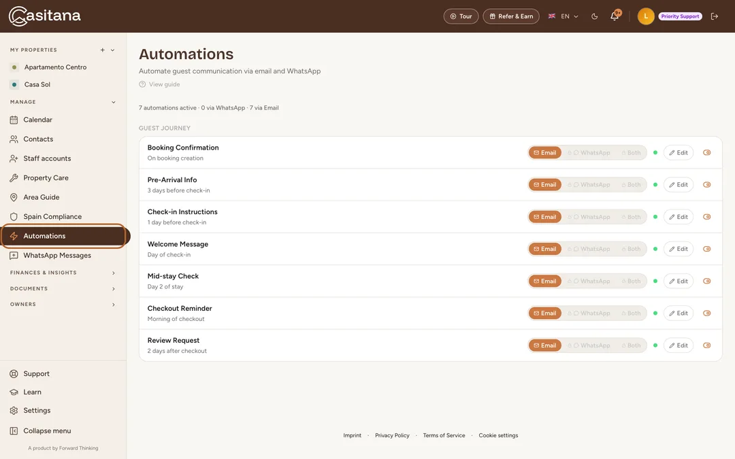This screenshot has height=459, width=735.
Task: Click the Calendar icon in the sidebar
Action: pos(14,120)
